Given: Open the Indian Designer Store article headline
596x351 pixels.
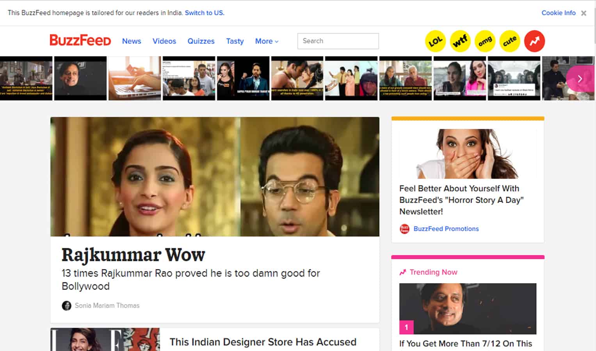Looking at the screenshot, I should point(263,342).
